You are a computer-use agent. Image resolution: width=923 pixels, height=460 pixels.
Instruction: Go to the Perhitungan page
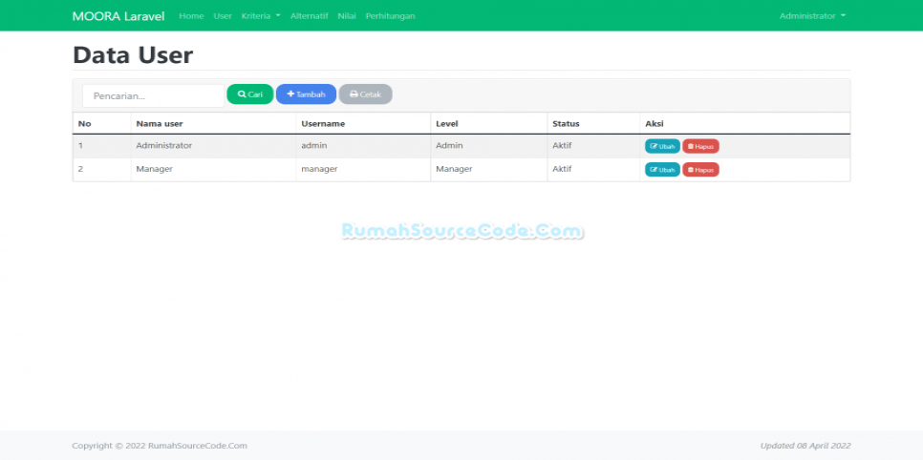[x=390, y=16]
